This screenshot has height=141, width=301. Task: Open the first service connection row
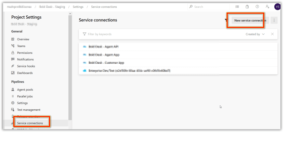coord(178,47)
